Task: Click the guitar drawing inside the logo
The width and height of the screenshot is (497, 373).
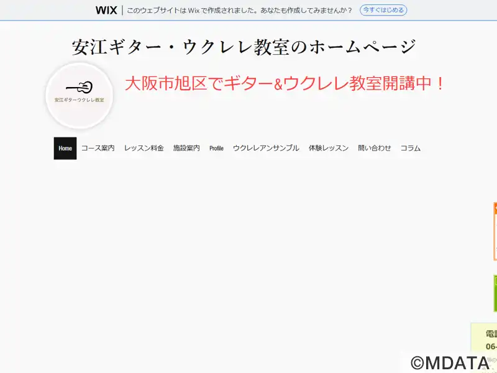Action: 80,87
